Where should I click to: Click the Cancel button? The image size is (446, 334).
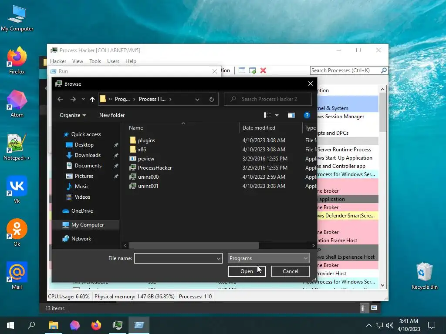(291, 271)
